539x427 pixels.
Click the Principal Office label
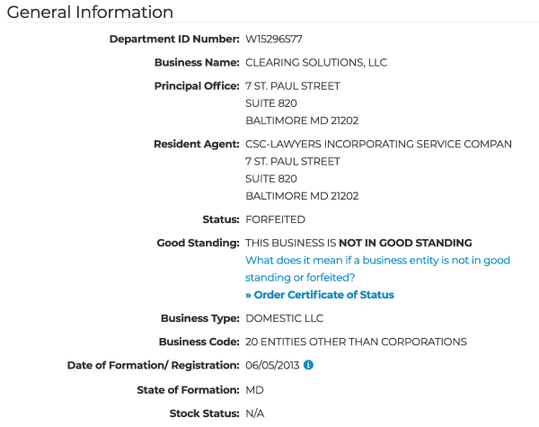tap(197, 86)
